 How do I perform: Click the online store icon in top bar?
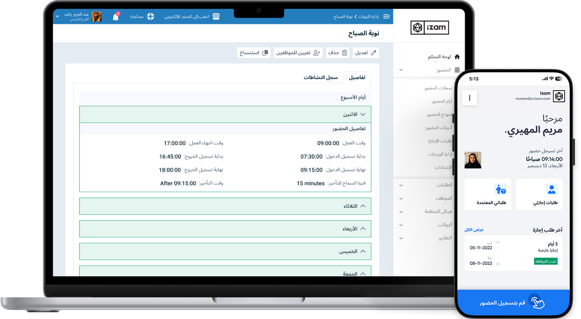tap(216, 17)
